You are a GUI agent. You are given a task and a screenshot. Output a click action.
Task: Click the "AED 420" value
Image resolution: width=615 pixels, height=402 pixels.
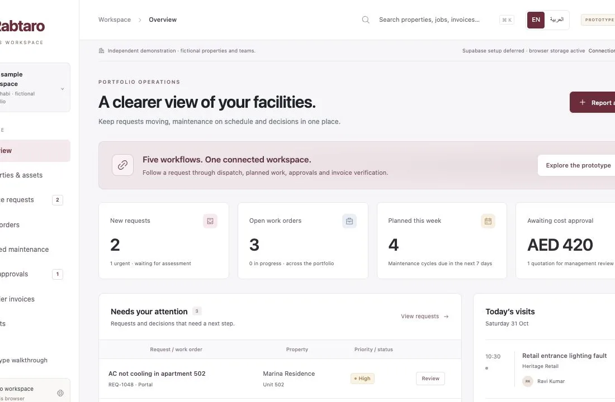coord(560,245)
